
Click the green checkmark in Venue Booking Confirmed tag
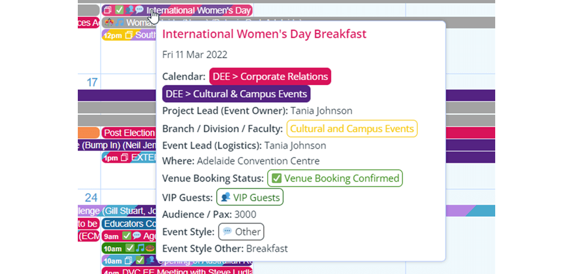[277, 179]
